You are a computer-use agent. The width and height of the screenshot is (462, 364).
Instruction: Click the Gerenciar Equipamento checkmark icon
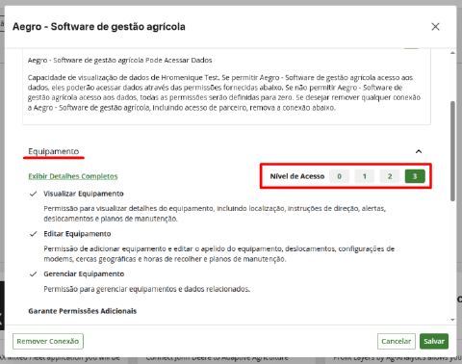(x=33, y=274)
